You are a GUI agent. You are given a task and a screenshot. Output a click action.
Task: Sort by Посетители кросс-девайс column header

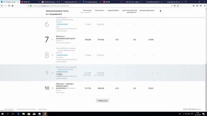pyautogui.click(x=86, y=11)
